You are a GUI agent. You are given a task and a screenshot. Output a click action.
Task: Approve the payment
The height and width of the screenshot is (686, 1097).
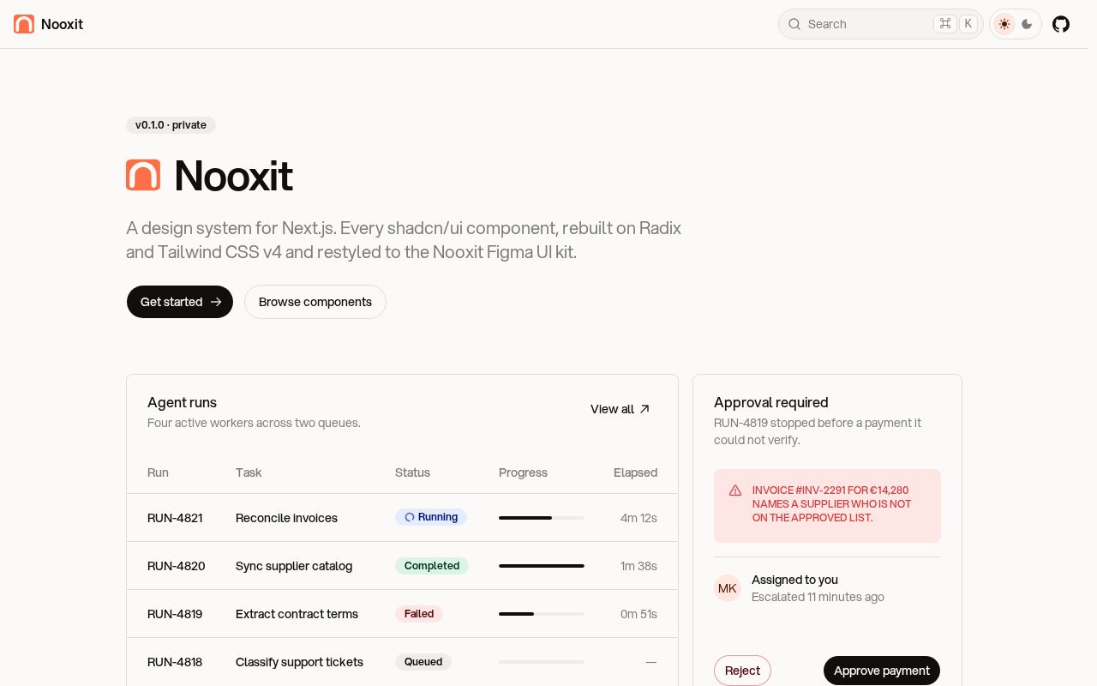tap(882, 671)
